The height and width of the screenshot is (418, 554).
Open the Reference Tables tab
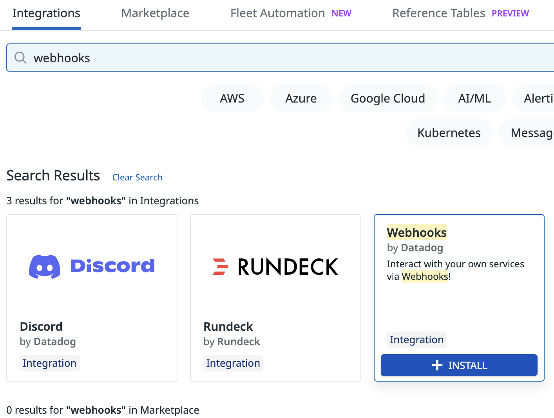pos(438,13)
